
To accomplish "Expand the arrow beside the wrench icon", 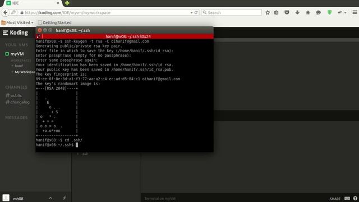I will click(x=346, y=13).
